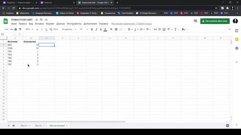The image size is (241, 135).
Task: Open the Explore button at bottom right
Action: pos(227,126)
